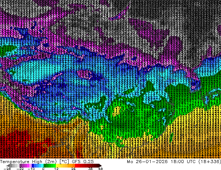
Task: Click the '48' legend value
Action: click(x=100, y=169)
